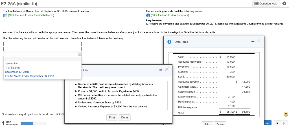Click error d about Common Stock
The image size is (289, 125).
pos(98,103)
